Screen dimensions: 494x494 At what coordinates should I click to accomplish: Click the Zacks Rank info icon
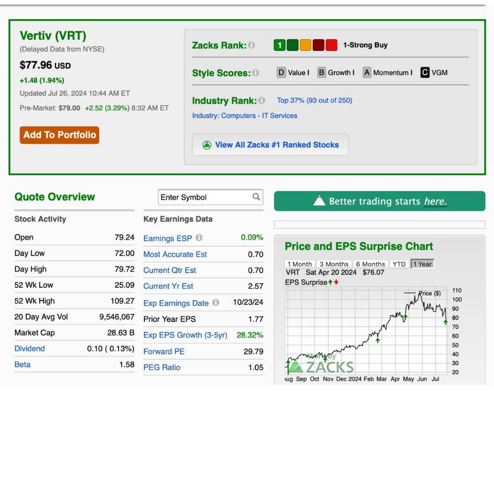[x=251, y=45]
